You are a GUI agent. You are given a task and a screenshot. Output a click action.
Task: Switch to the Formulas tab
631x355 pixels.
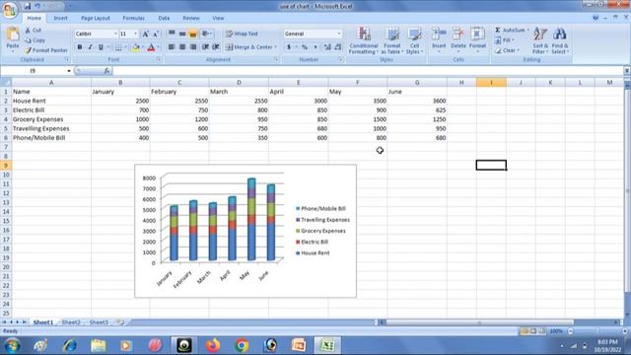pyautogui.click(x=134, y=18)
